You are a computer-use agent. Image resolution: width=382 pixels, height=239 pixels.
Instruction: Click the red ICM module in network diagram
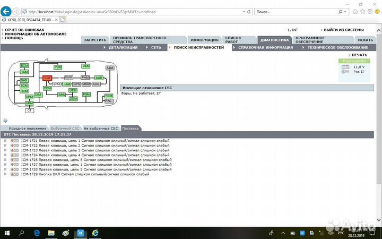(47, 78)
